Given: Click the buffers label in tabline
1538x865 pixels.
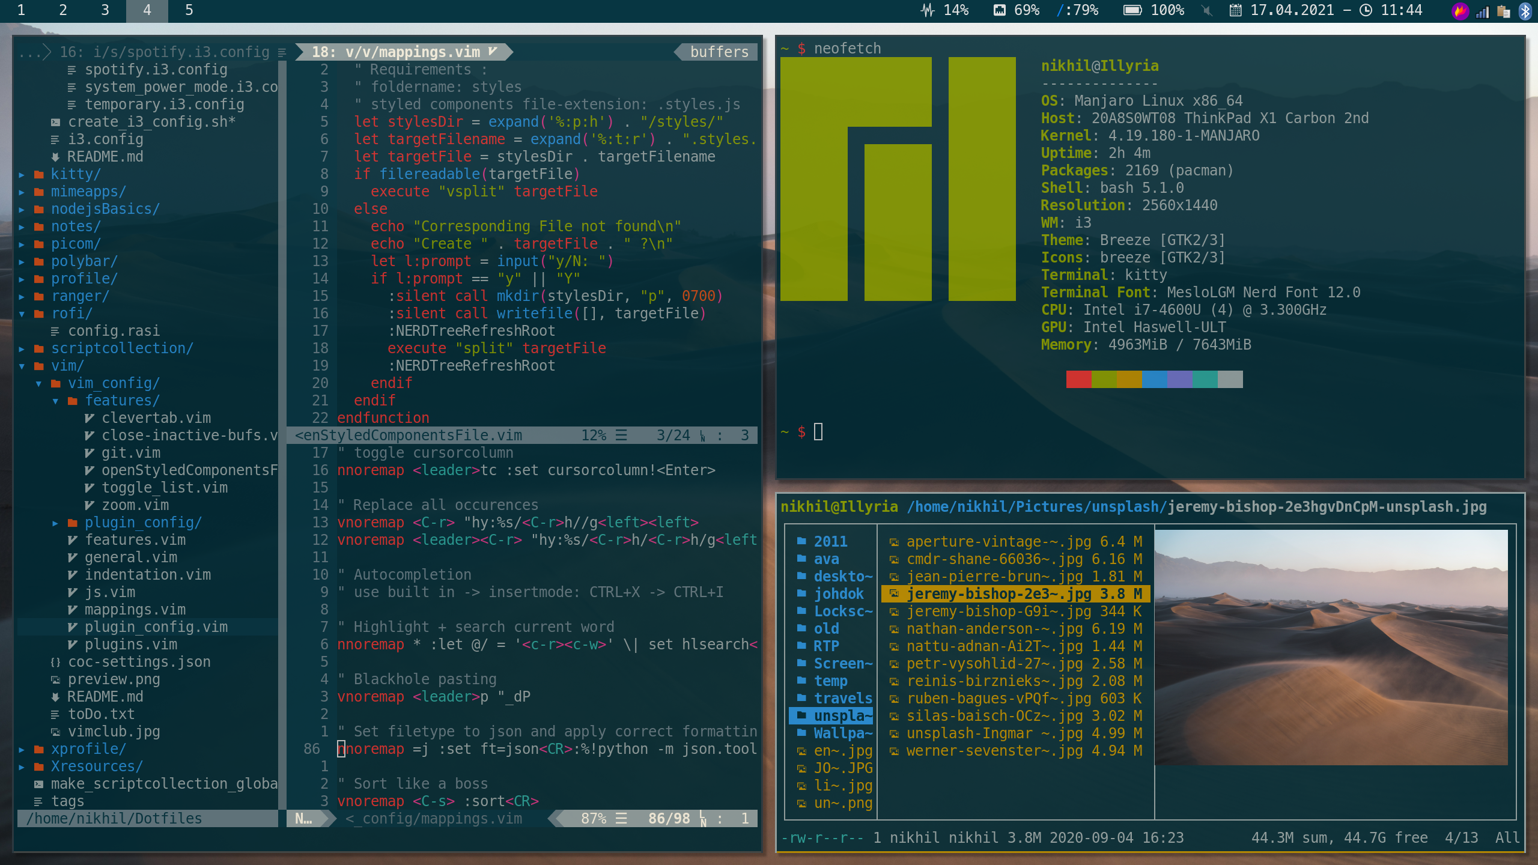Looking at the screenshot, I should (719, 52).
